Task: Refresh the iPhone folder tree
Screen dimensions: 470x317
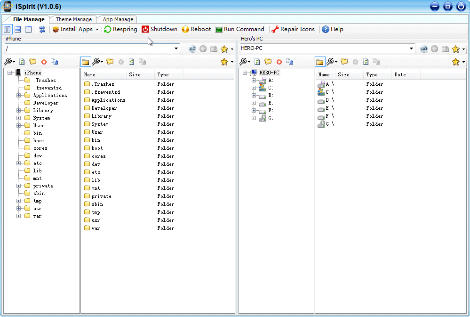Action: click(x=22, y=62)
